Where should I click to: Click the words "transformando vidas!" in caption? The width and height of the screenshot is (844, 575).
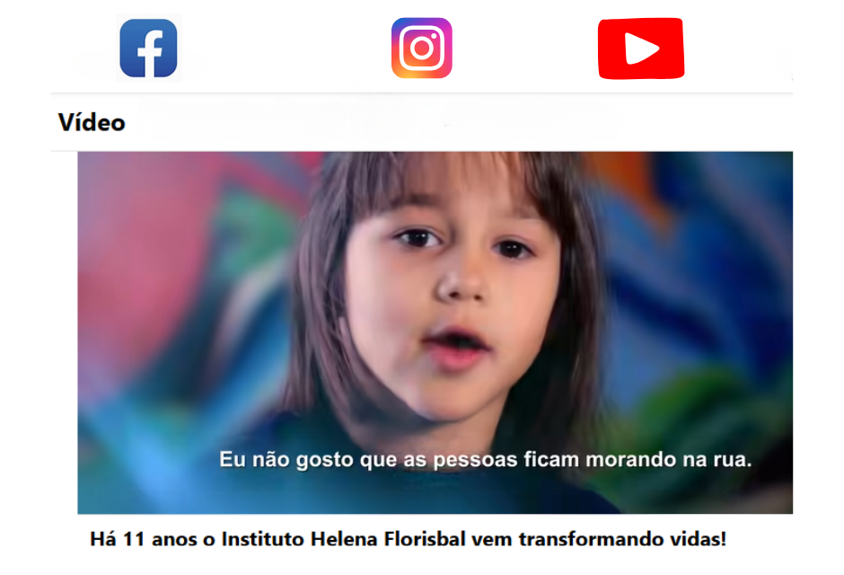click(622, 539)
